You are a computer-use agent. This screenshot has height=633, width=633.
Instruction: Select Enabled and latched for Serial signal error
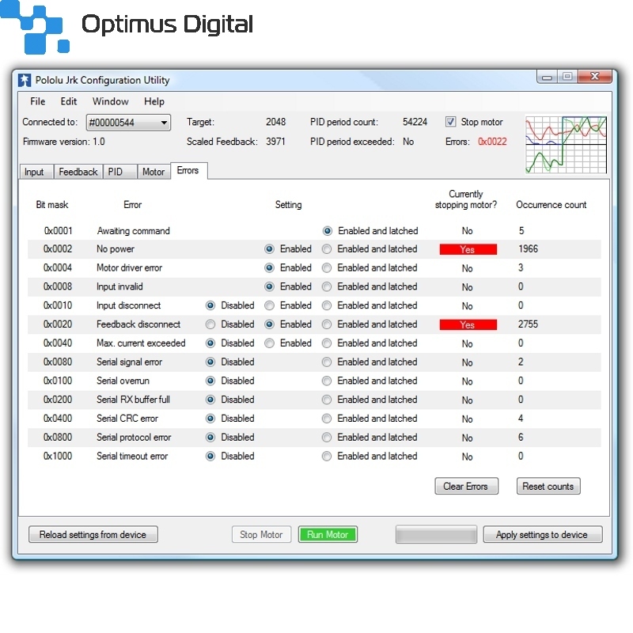327,362
